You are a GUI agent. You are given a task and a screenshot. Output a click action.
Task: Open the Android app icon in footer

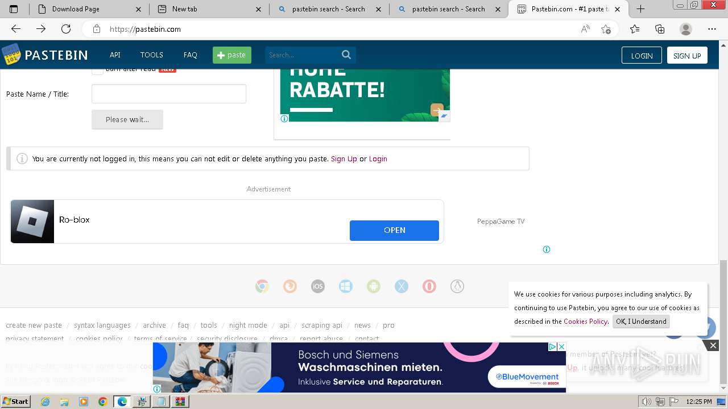(374, 286)
